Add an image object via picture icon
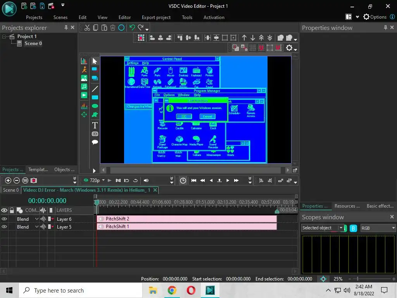Screen dimensions: 397x298 pos(84,78)
